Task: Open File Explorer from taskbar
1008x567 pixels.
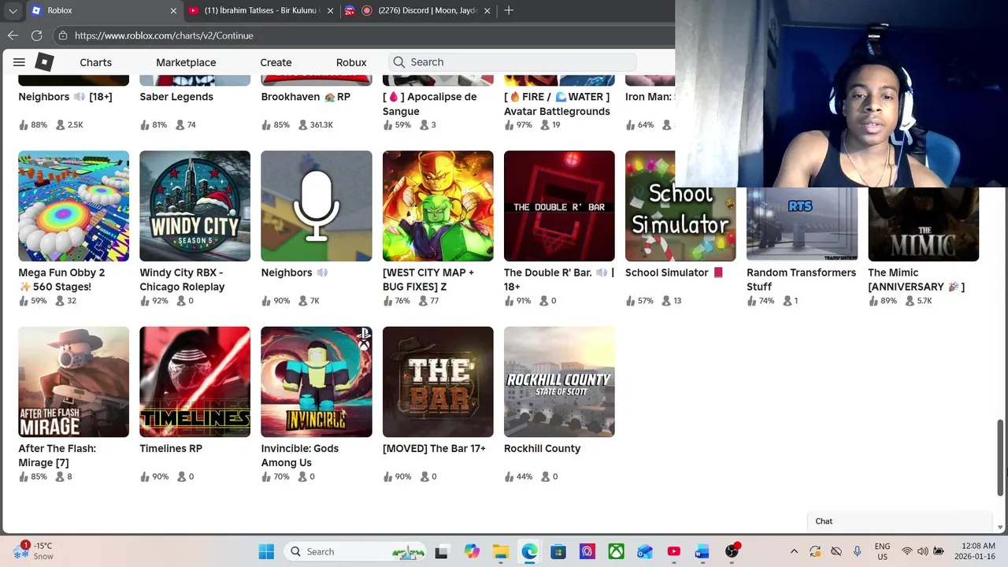Action: tap(500, 552)
